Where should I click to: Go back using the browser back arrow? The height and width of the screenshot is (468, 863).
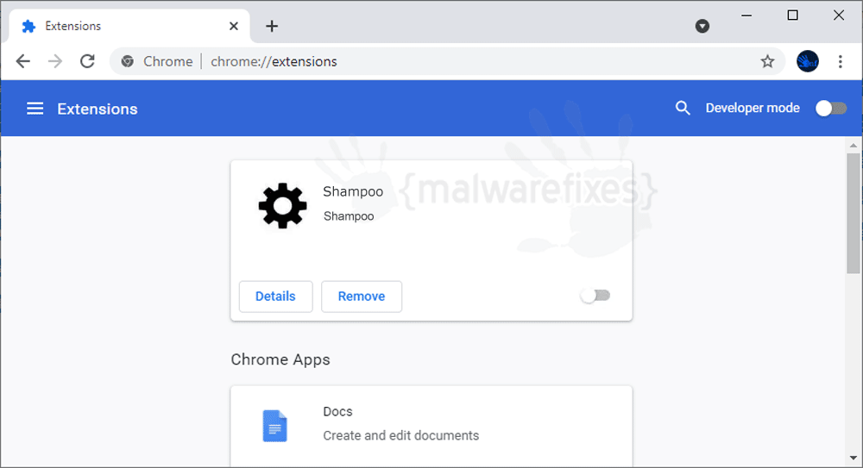[x=23, y=61]
